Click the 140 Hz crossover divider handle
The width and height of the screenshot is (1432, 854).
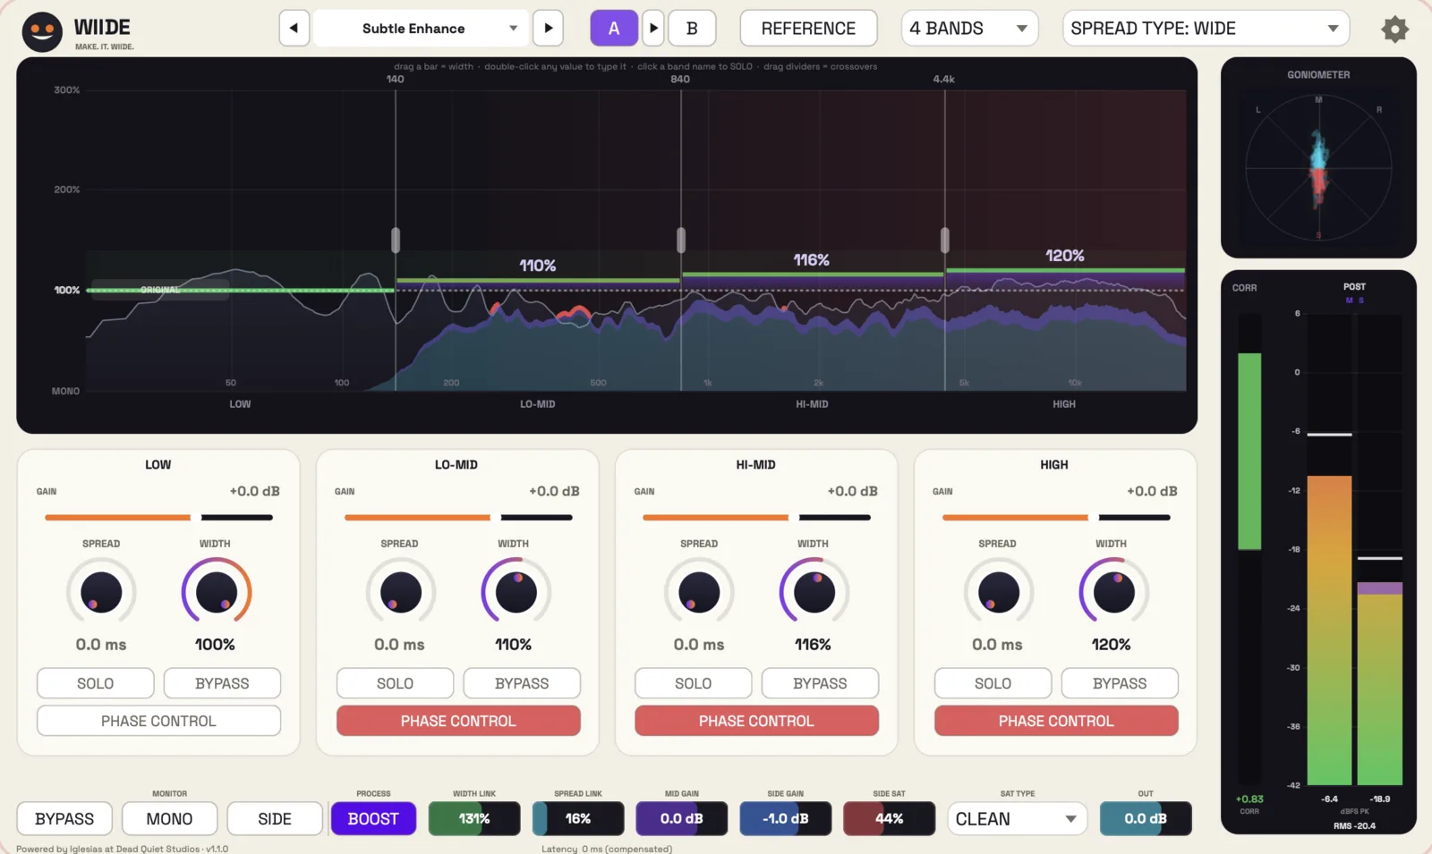[396, 240]
